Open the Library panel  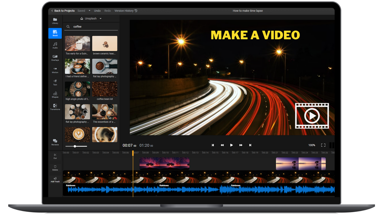[55, 20]
